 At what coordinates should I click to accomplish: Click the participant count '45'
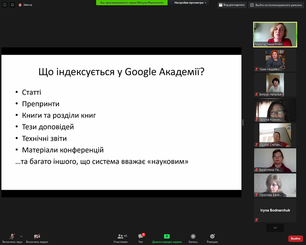coord(126,236)
